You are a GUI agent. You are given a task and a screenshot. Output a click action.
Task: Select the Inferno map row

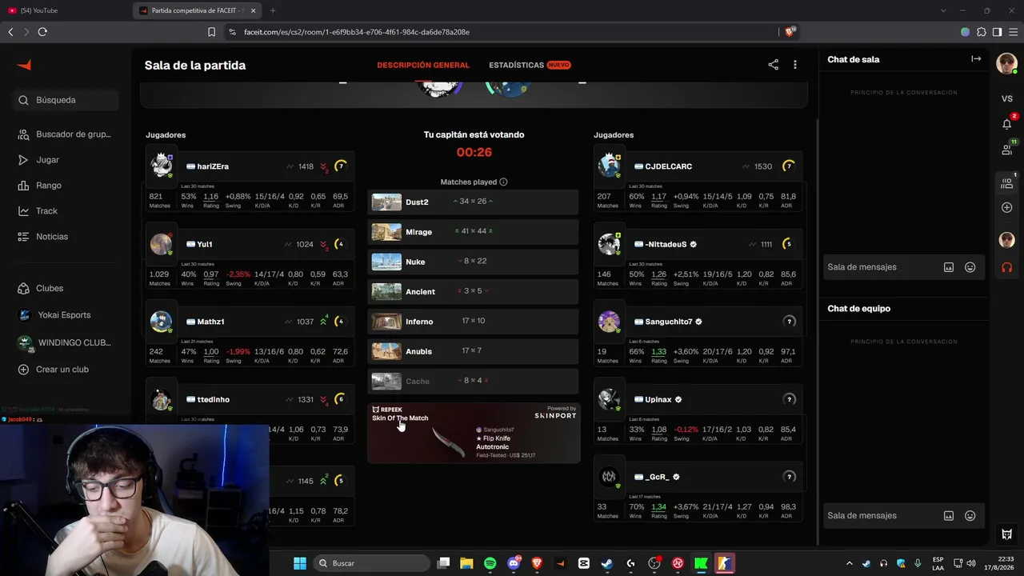click(x=473, y=322)
